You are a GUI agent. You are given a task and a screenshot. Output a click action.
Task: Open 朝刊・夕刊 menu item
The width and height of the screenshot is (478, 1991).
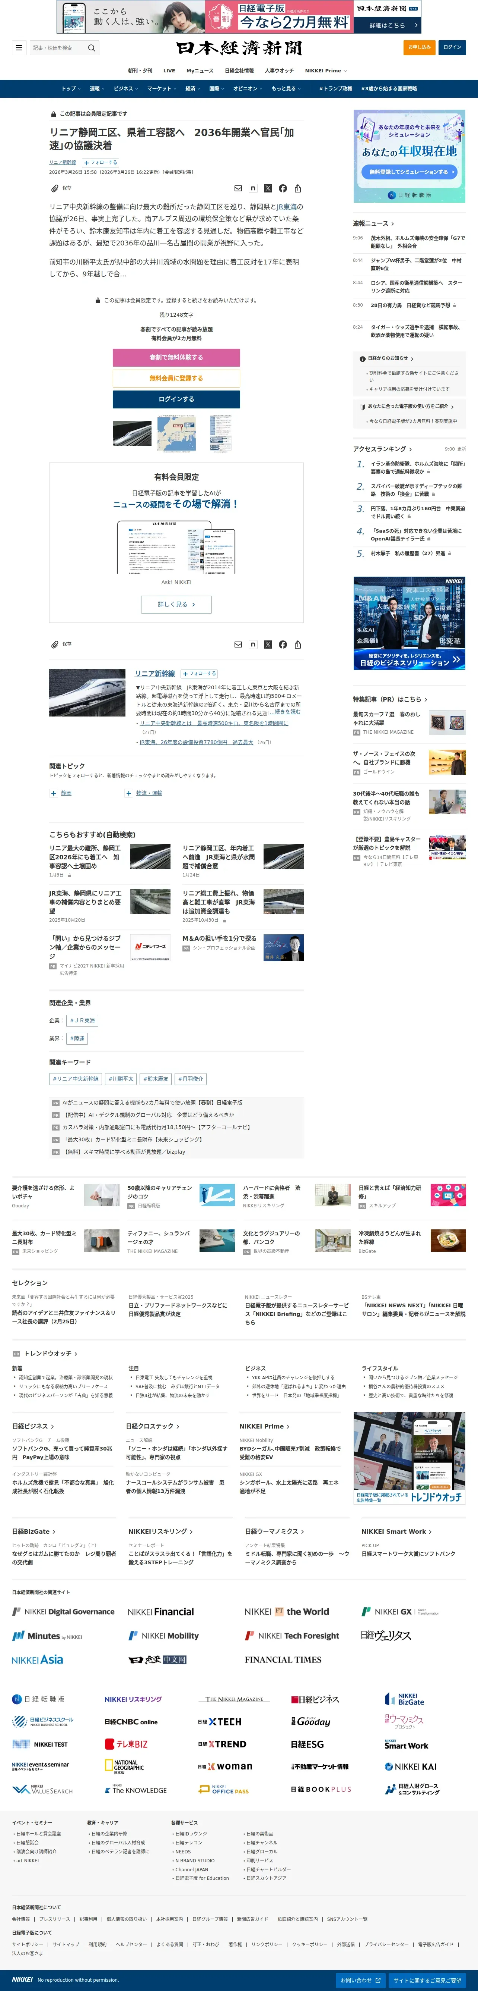[x=140, y=70]
